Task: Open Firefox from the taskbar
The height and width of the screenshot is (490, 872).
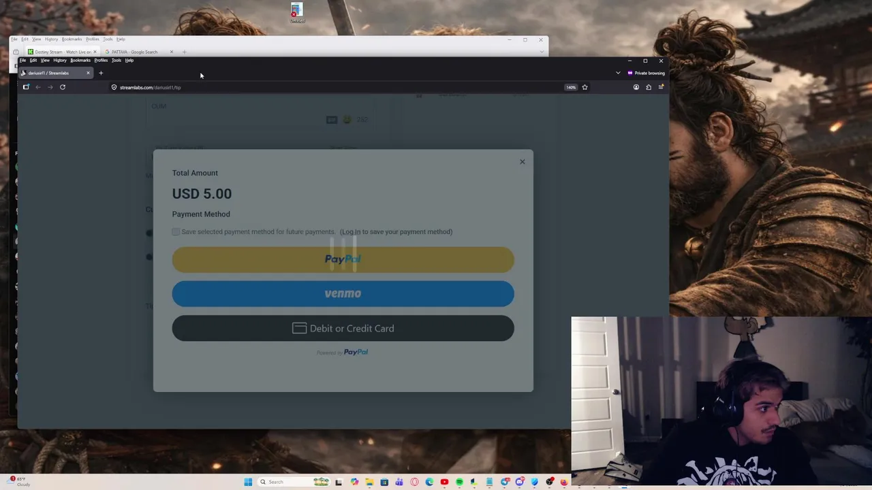Action: click(564, 482)
